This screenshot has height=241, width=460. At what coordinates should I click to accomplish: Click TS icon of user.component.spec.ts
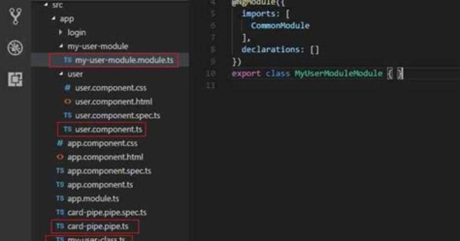(68, 115)
